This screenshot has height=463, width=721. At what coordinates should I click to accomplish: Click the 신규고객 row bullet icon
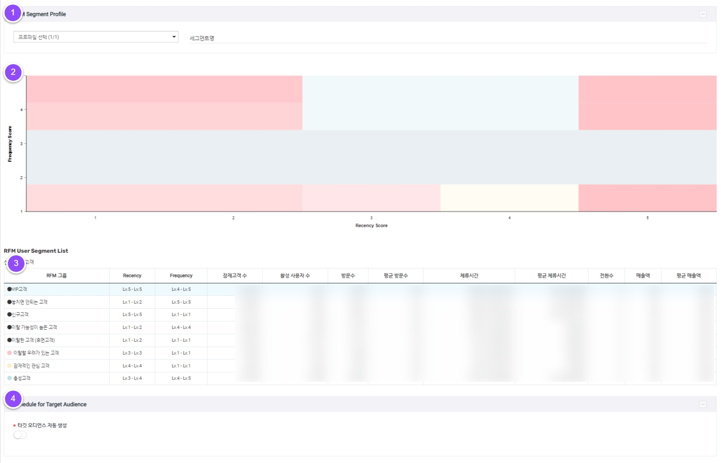[x=10, y=314]
